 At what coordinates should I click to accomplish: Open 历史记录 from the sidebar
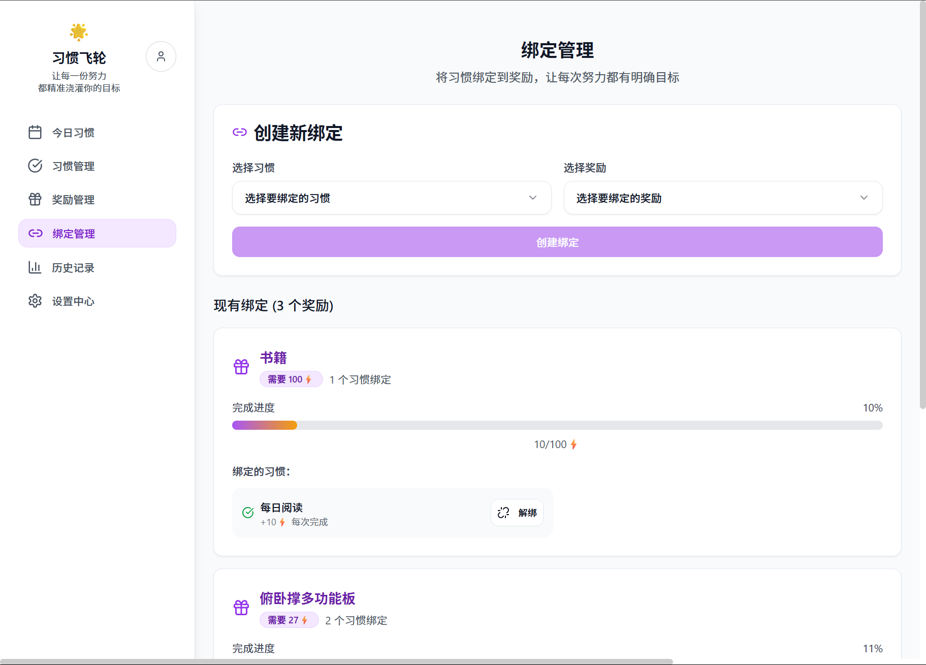point(97,267)
